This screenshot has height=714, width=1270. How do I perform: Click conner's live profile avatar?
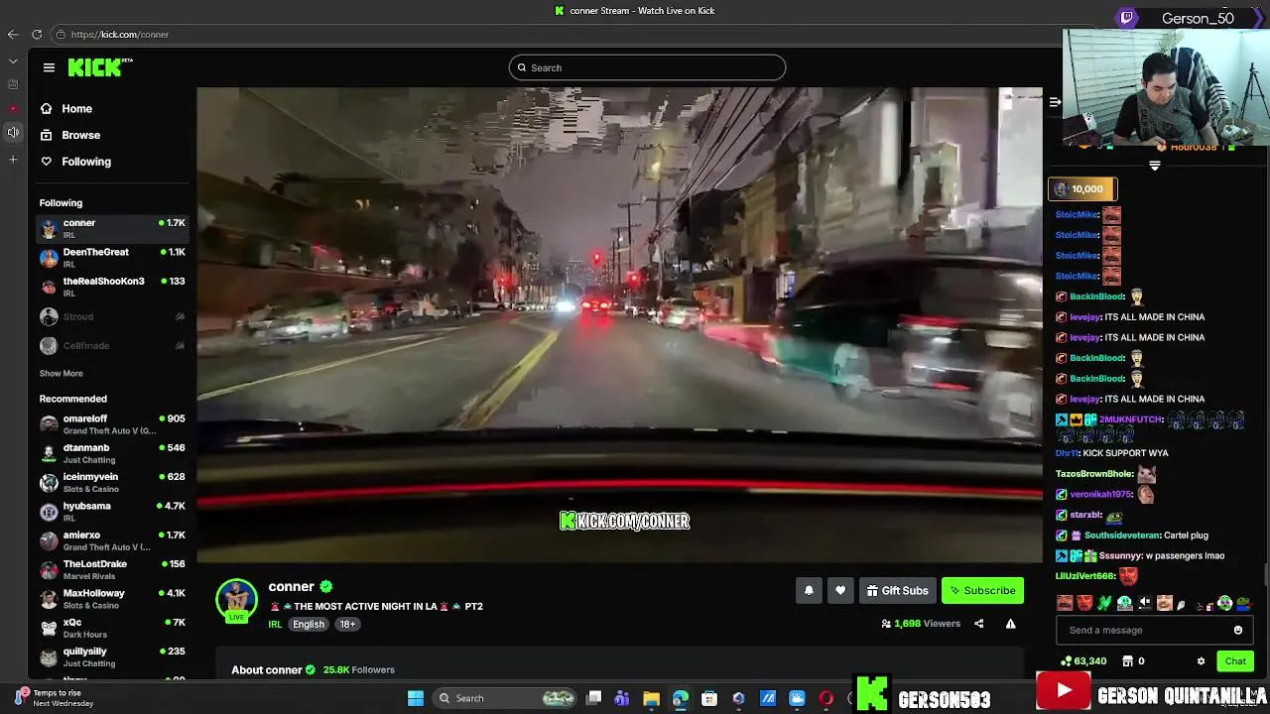pos(236,599)
